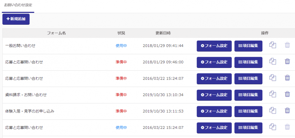
Task: Copy the 使用中 form dated 2016/03/22
Action: pyautogui.click(x=273, y=127)
